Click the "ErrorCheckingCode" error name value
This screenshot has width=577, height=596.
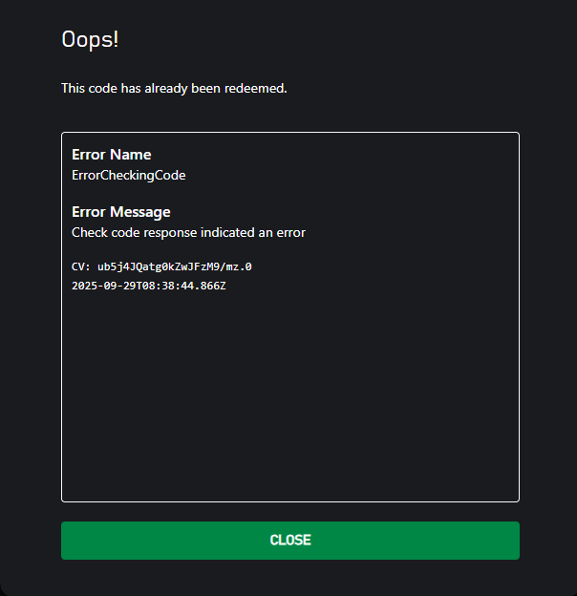[x=128, y=176]
